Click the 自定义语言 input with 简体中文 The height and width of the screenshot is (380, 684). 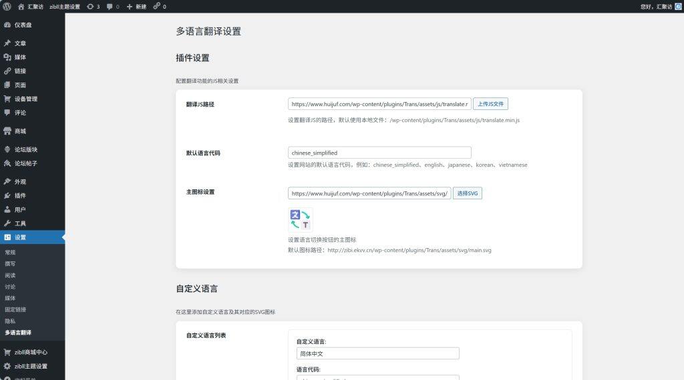tap(378, 353)
